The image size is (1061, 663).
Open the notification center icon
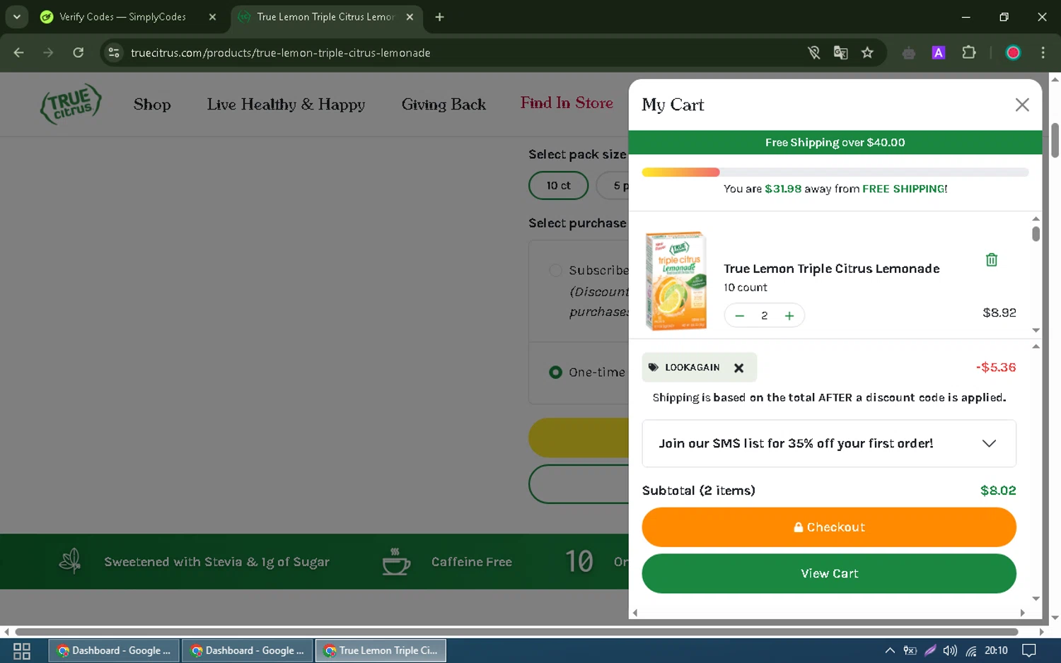1029,651
